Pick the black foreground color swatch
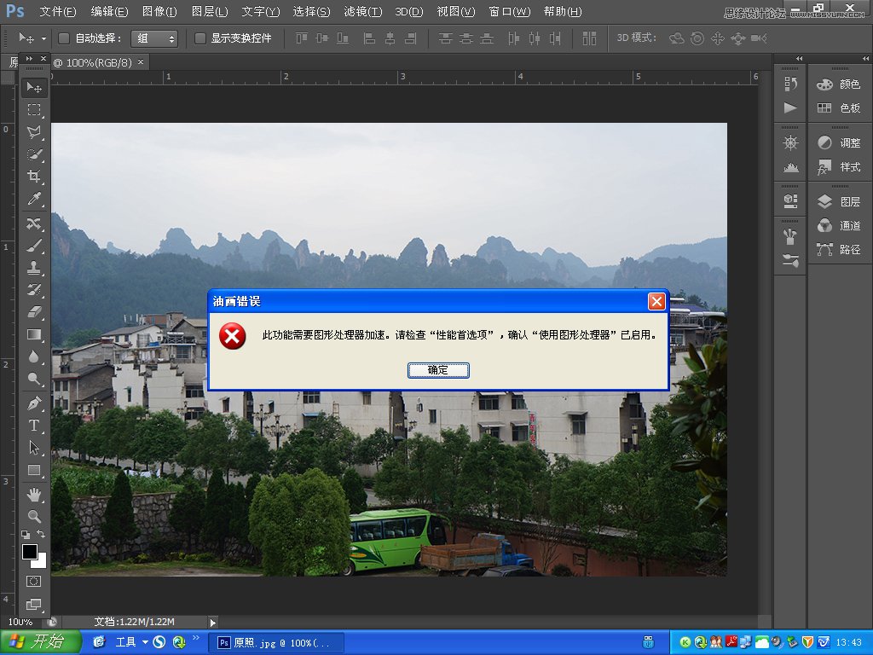873x655 pixels. pyautogui.click(x=29, y=552)
